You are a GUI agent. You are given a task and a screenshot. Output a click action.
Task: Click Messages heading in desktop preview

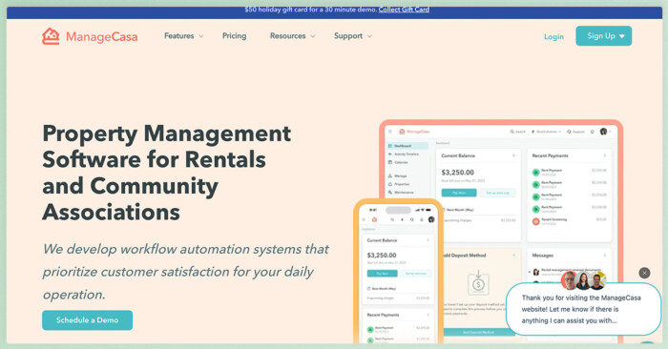tap(543, 256)
